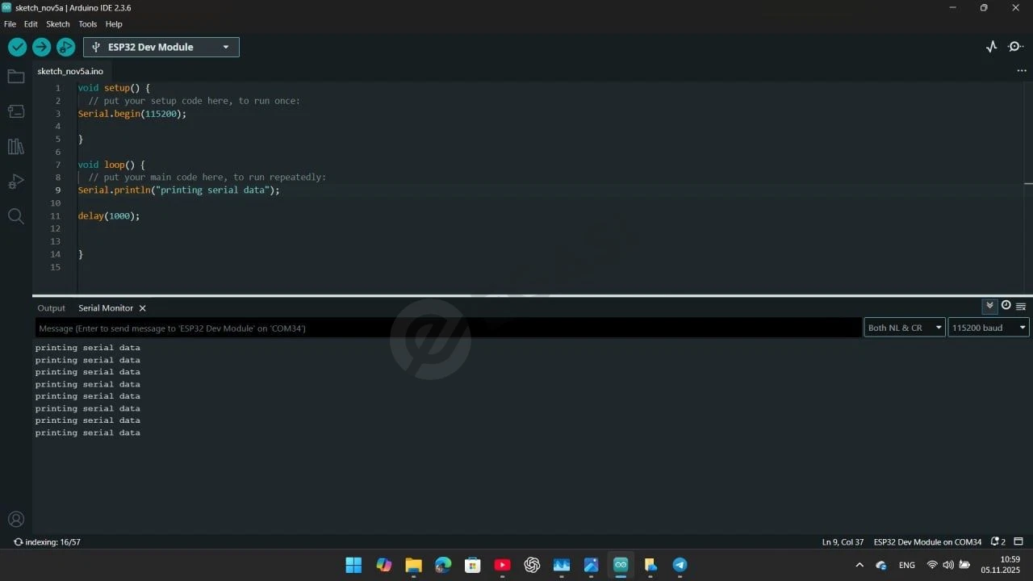Click the Verify sketch checkmark button

tap(17, 47)
